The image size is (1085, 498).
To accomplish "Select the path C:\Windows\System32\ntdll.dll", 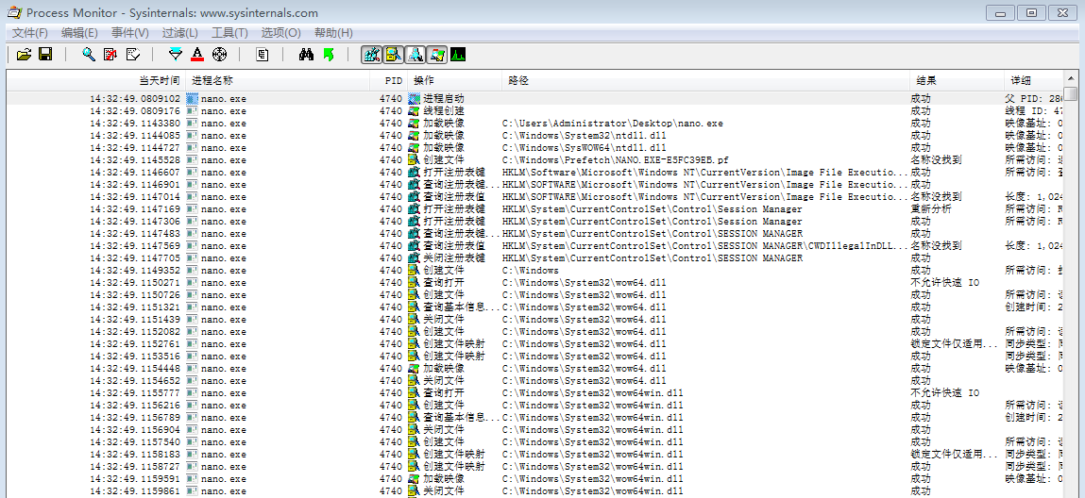I will (584, 136).
